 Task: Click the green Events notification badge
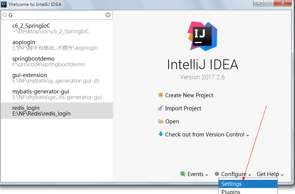[183, 174]
